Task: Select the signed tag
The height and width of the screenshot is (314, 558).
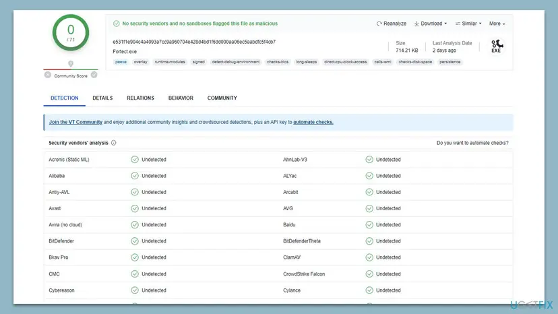Action: 199,62
